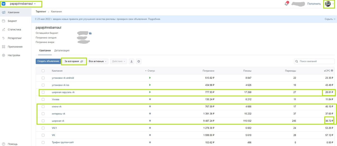Click the Создать объявление button
This screenshot has height=146, width=337.
[48, 61]
